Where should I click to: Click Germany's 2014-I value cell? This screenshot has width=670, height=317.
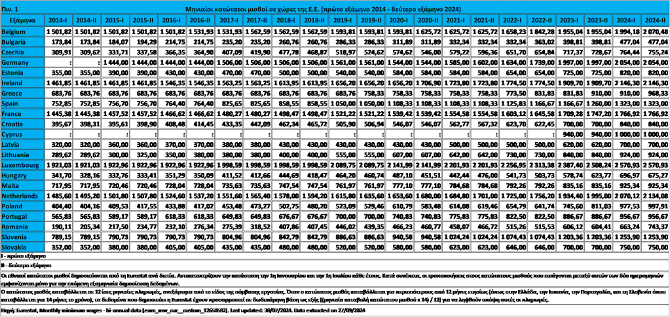(60, 62)
